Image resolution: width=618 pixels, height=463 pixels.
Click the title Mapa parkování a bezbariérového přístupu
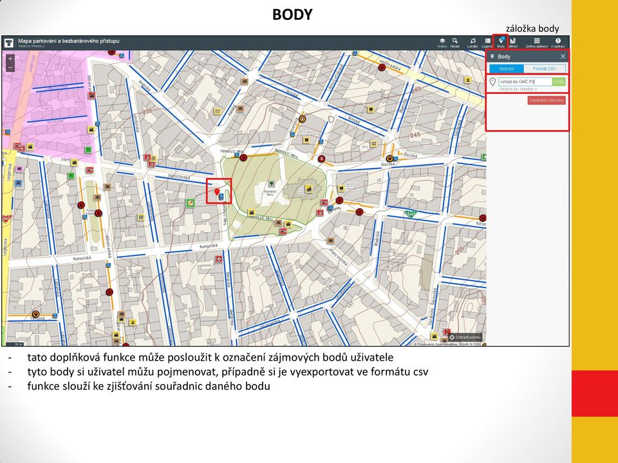pyautogui.click(x=69, y=41)
